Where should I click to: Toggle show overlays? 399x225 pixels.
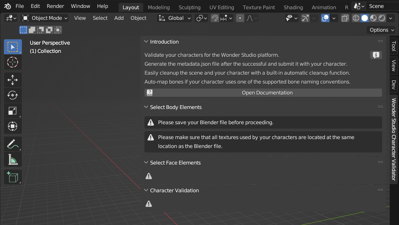pos(325,18)
